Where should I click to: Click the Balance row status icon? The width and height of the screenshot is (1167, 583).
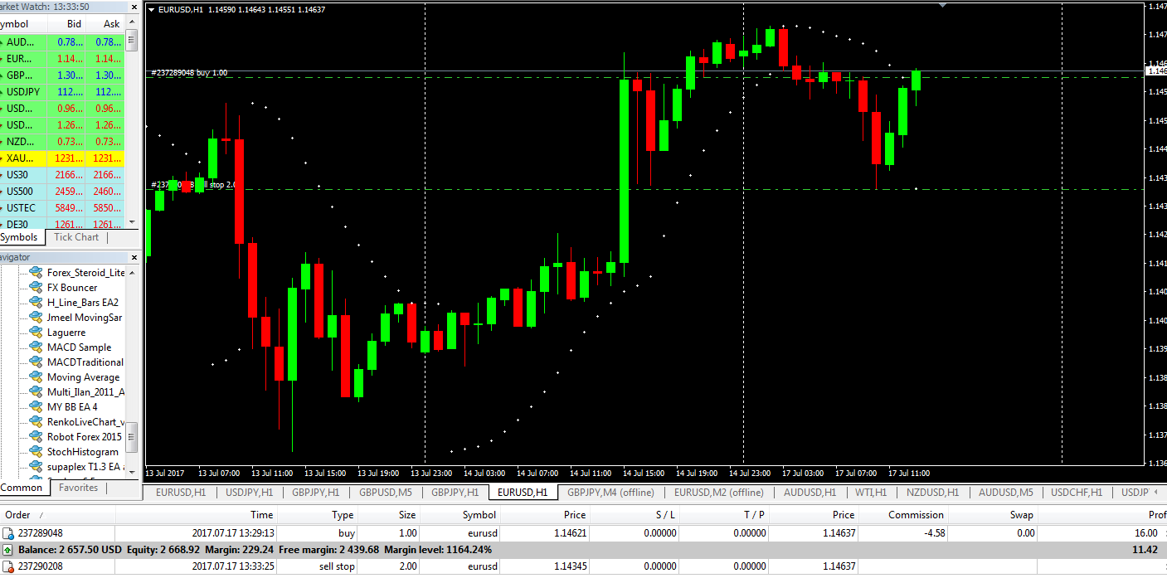click(x=8, y=550)
